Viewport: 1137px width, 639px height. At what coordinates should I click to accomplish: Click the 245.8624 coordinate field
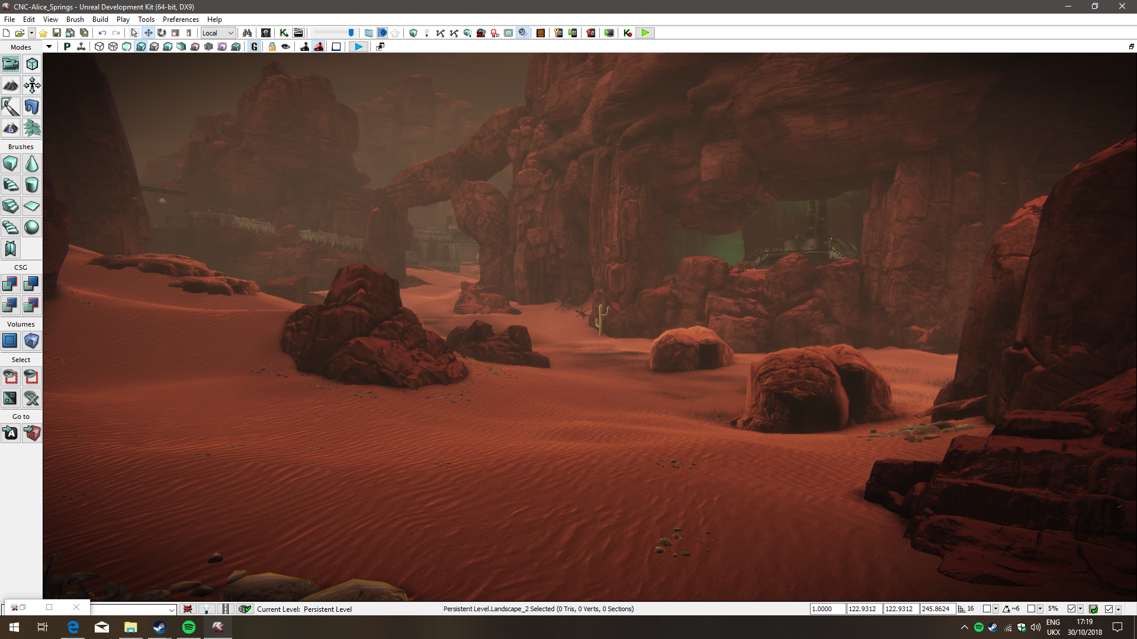[937, 609]
